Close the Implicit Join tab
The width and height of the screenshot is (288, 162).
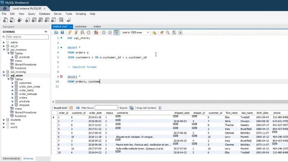click(x=71, y=27)
